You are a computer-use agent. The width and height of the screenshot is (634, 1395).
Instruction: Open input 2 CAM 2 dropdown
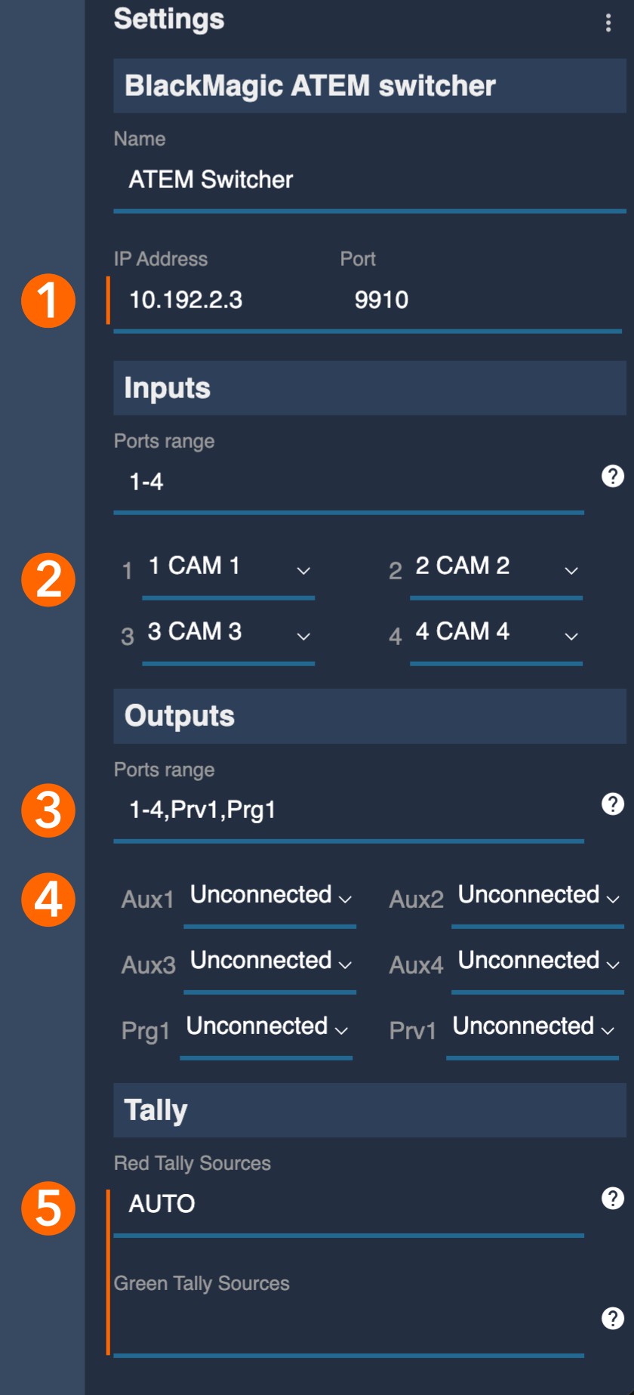pyautogui.click(x=496, y=567)
